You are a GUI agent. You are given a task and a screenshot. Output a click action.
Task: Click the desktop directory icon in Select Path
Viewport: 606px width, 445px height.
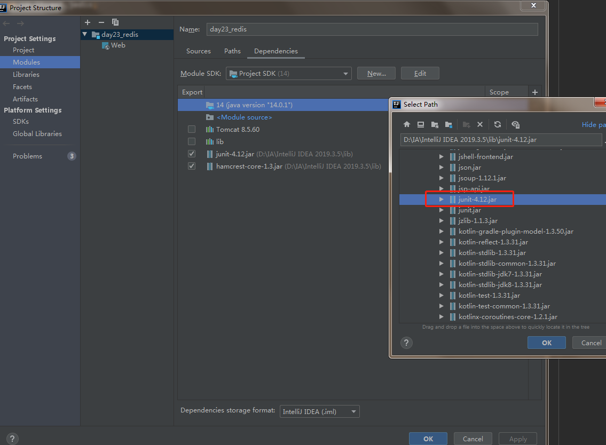tap(421, 124)
